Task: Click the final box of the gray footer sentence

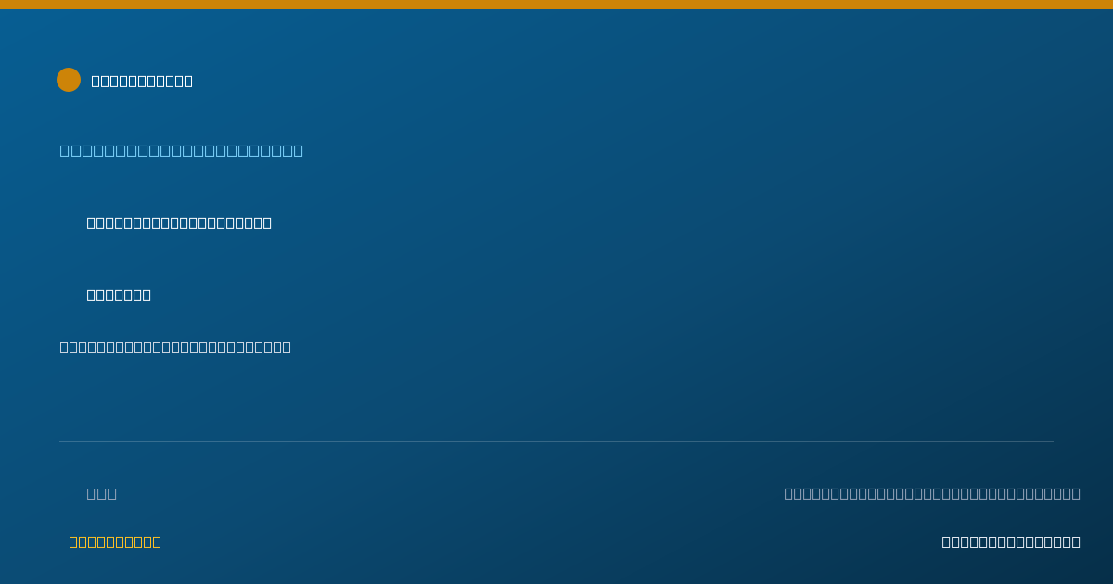Action: click(x=1076, y=493)
